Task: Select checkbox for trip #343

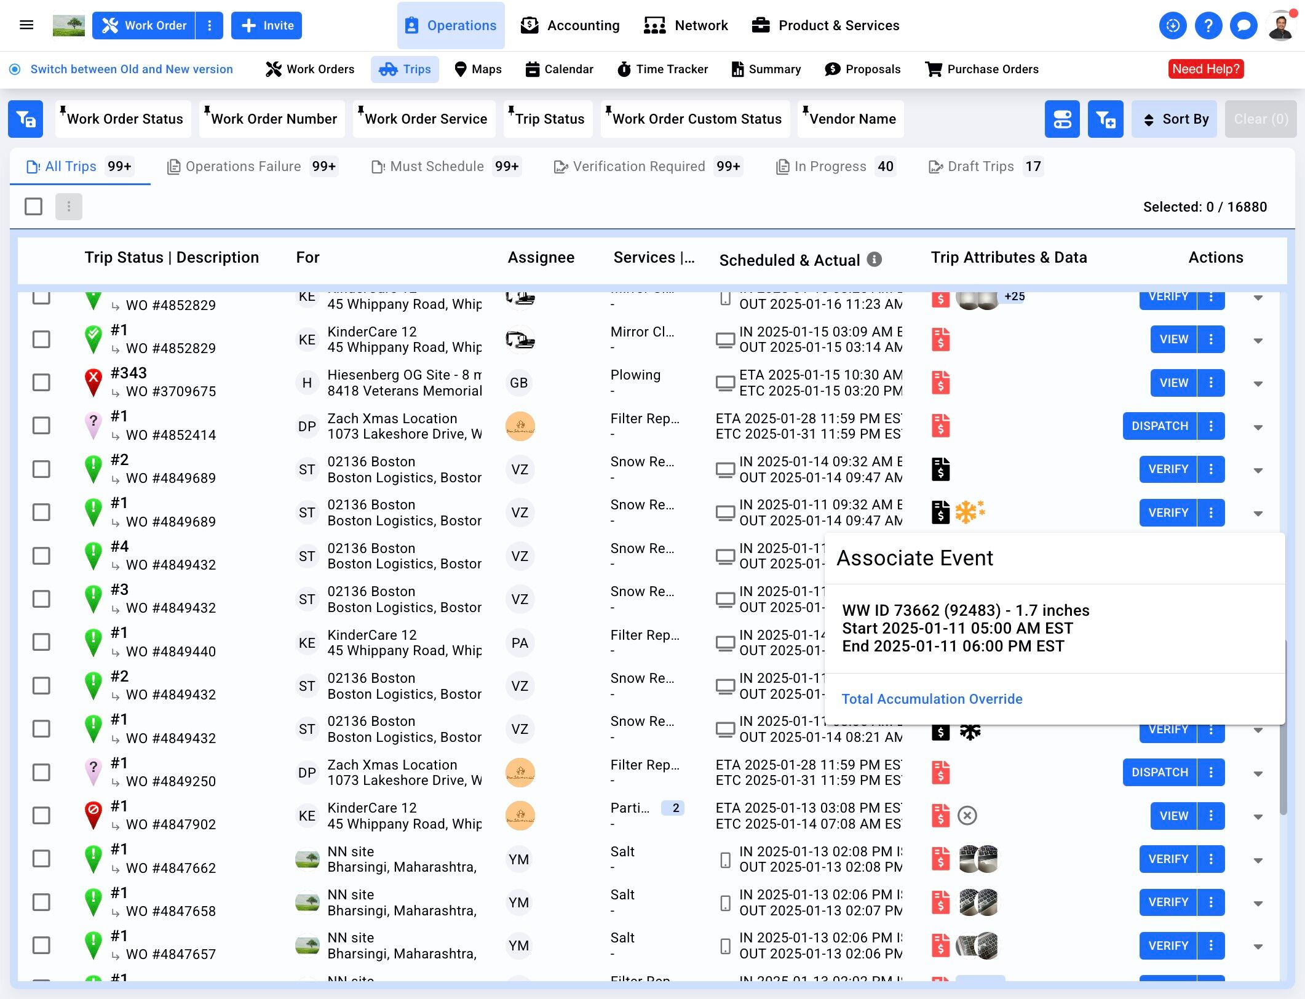Action: [x=41, y=383]
